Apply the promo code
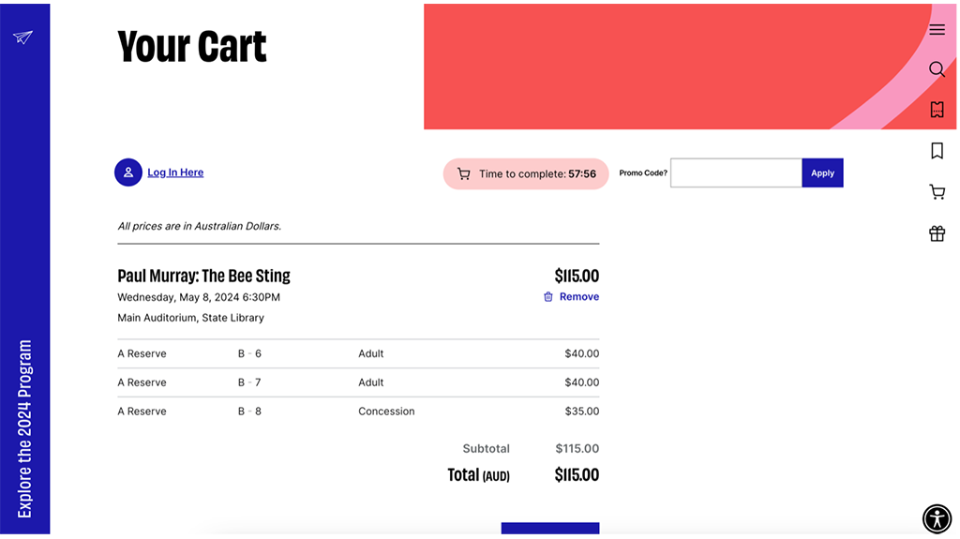 tap(822, 173)
